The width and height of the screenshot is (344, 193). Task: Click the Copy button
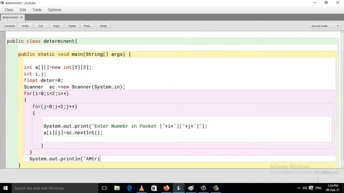pos(56,26)
